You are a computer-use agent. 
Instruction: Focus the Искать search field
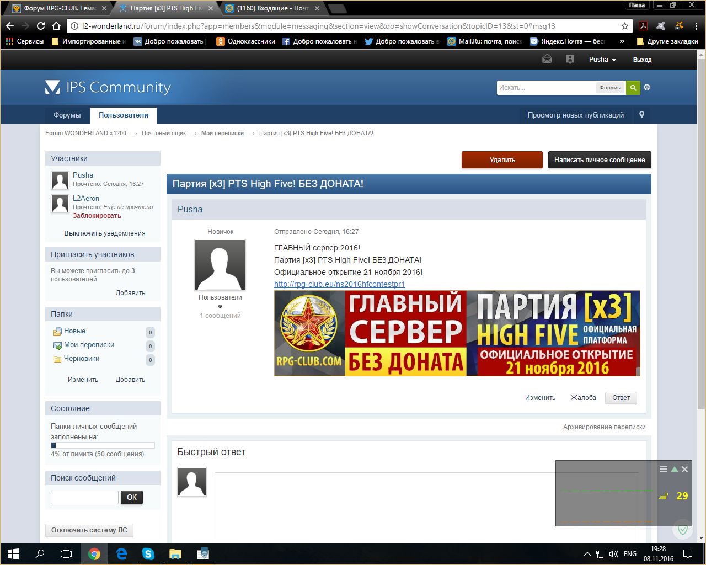tap(546, 88)
